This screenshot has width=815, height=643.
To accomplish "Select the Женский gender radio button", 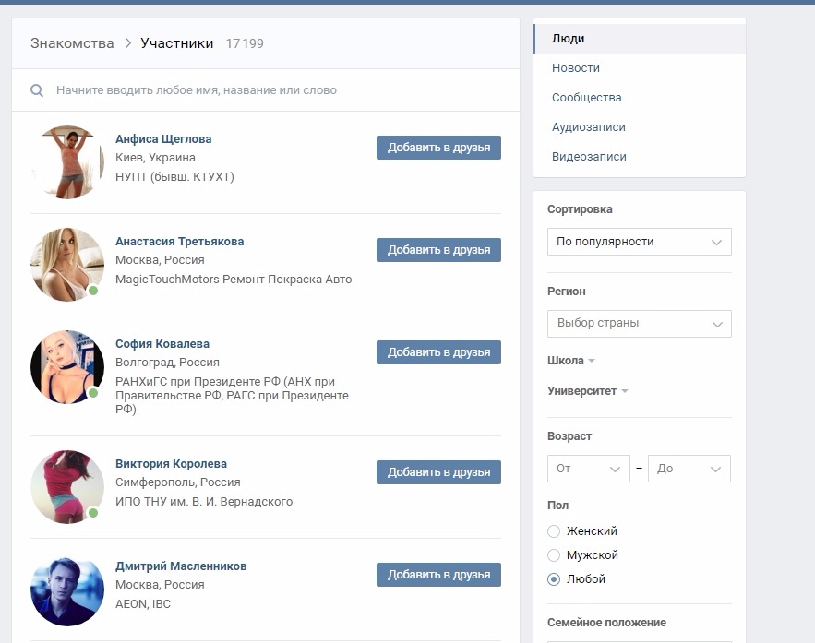I will pos(554,531).
